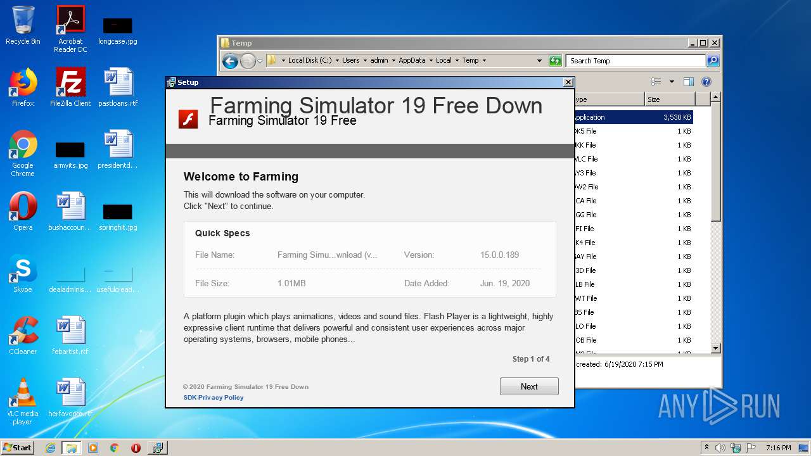Select the GG File row
This screenshot has height=456, width=811.
[x=633, y=215]
